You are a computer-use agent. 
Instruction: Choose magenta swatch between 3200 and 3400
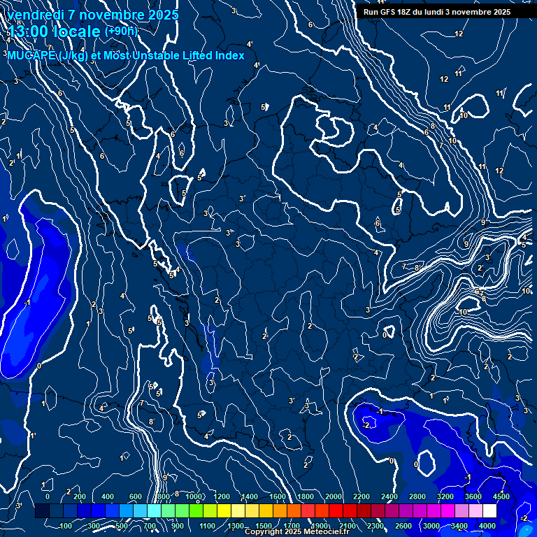tap(447, 510)
